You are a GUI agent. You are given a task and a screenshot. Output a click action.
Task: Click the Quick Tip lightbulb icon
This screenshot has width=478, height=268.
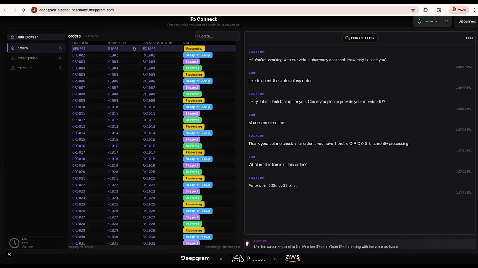pos(247,244)
